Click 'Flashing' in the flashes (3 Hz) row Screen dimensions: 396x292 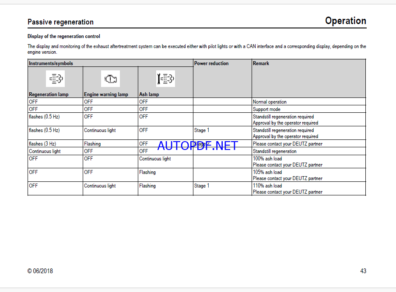[x=92, y=144]
